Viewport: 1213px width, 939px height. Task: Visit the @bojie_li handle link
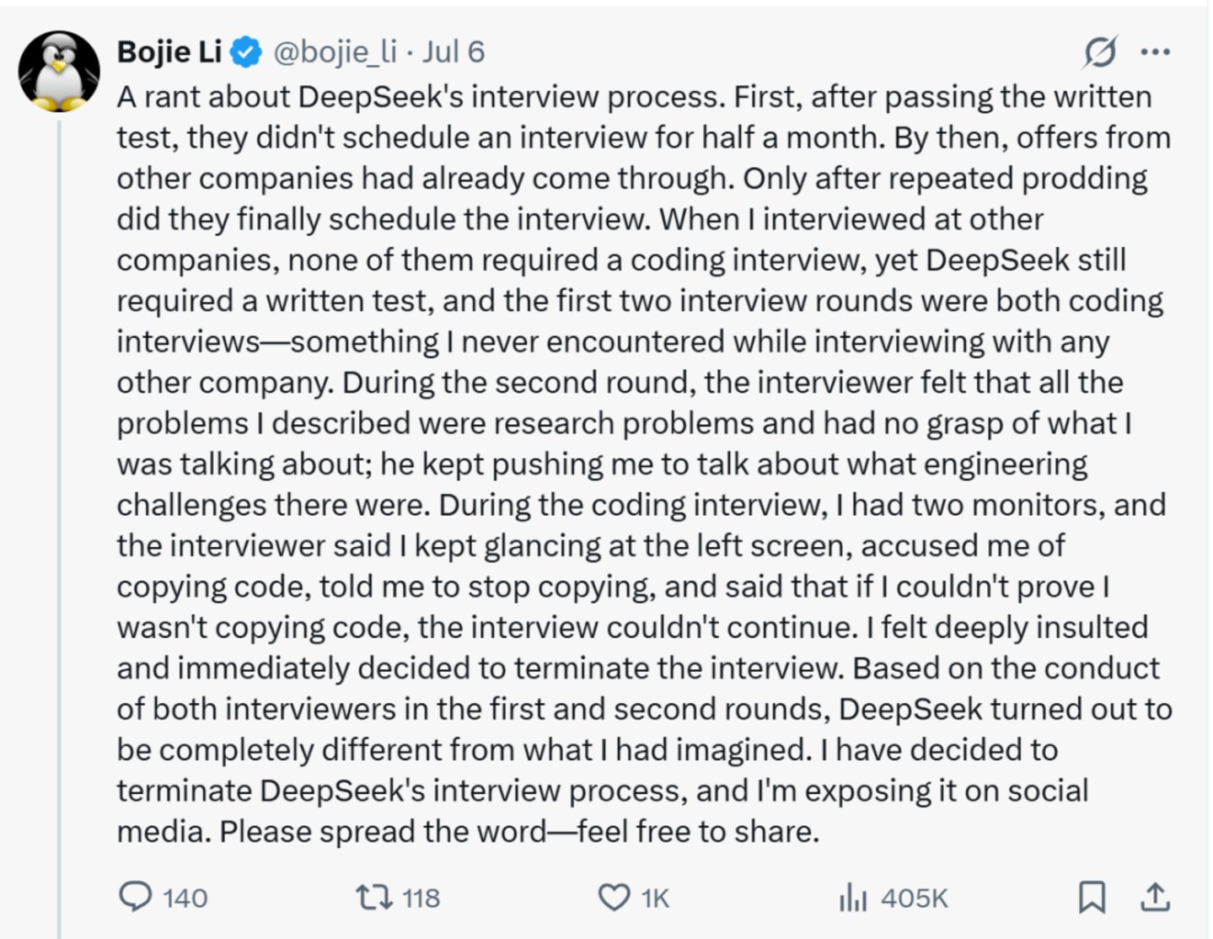pos(335,52)
